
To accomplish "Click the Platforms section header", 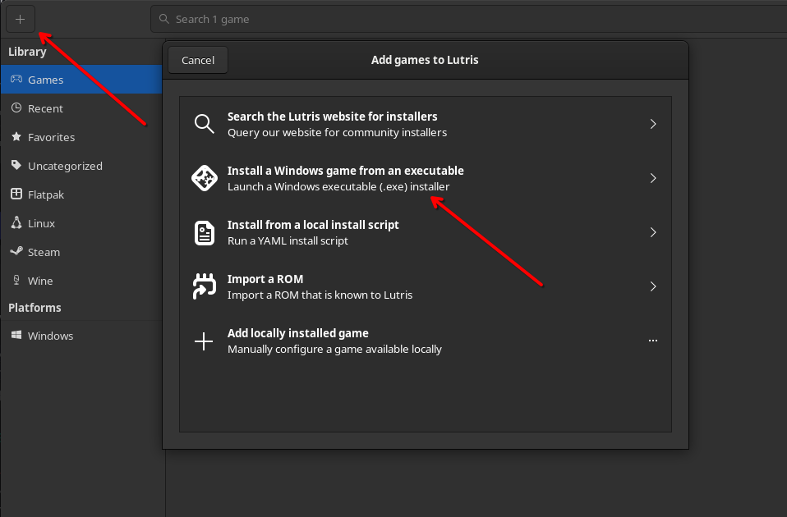I will (35, 308).
